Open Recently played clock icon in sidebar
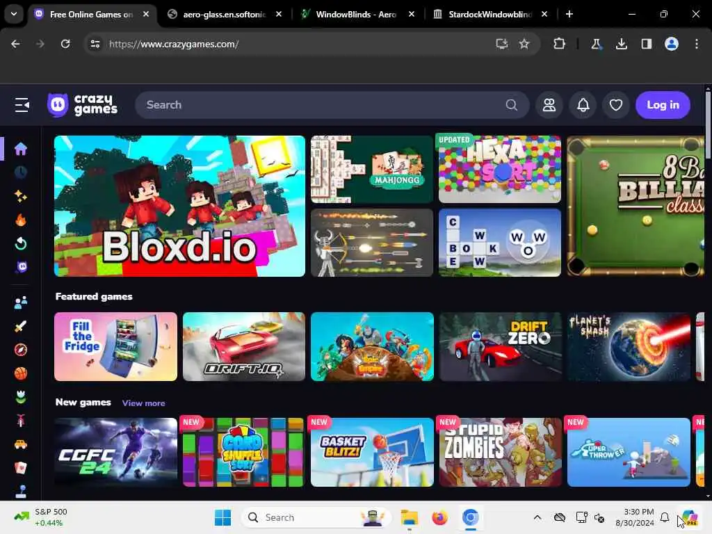 [x=20, y=172]
